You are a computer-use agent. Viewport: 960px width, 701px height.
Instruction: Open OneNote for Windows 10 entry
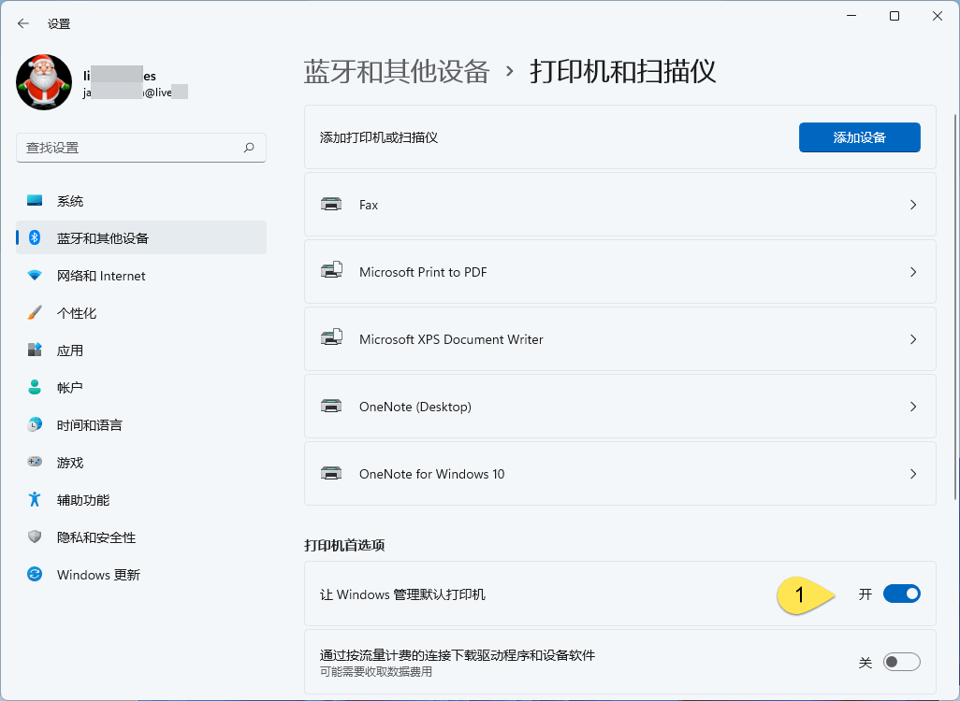pos(619,474)
